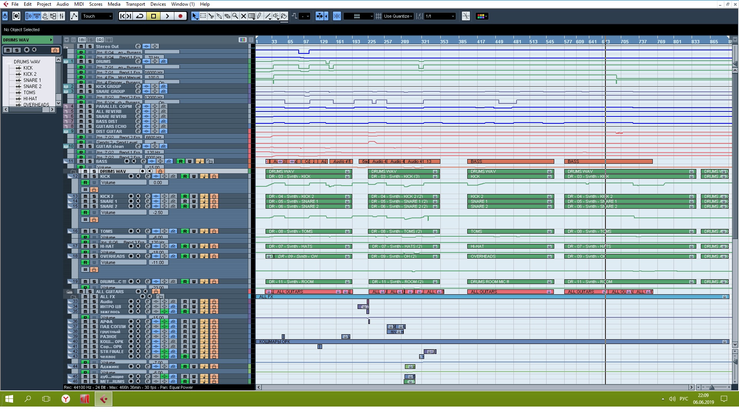The image size is (739, 415).
Task: Select the Glue tool
Action: [x=219, y=16]
